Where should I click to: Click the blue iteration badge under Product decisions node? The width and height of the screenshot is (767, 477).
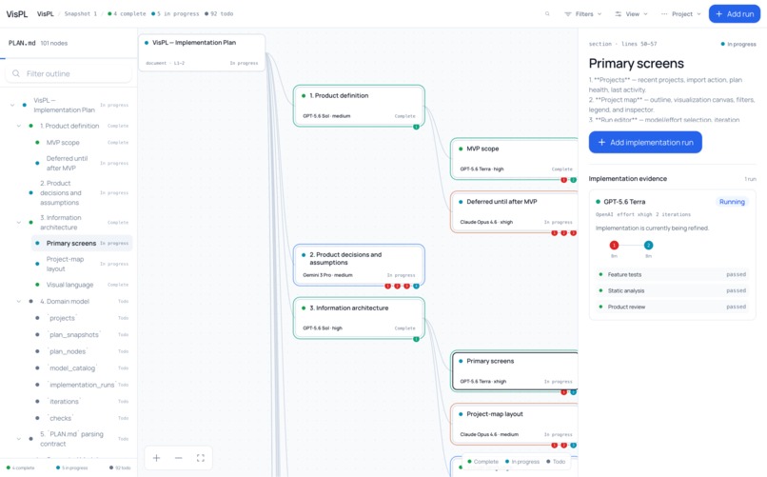point(416,286)
